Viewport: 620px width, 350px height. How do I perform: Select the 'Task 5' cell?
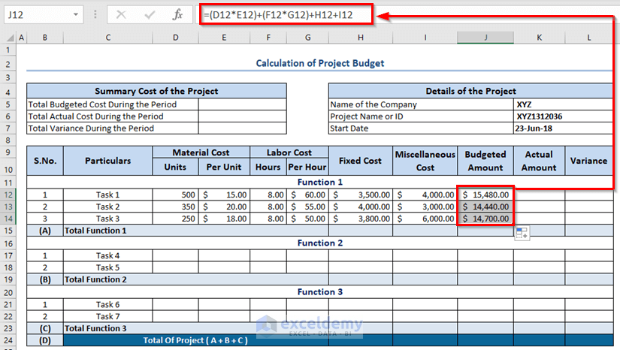[108, 267]
